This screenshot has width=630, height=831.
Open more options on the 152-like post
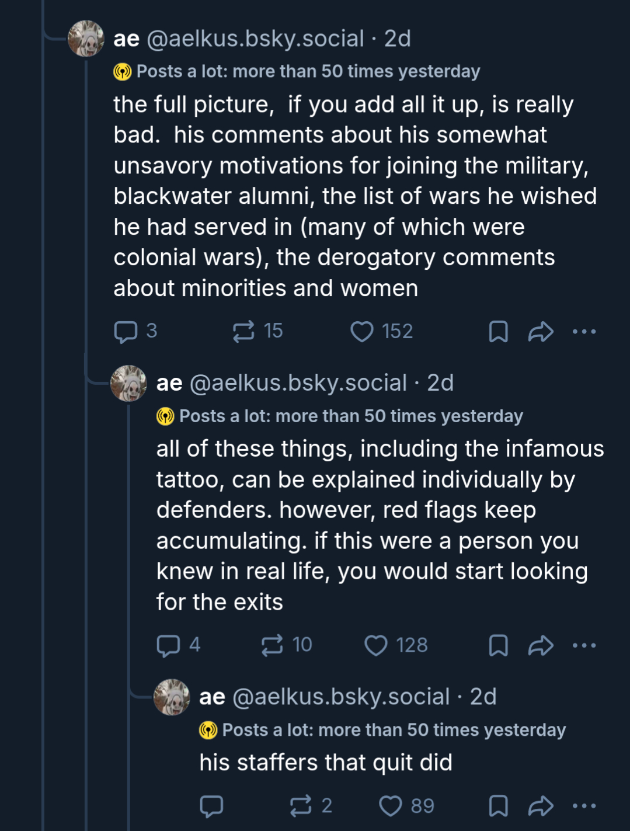[x=584, y=332]
